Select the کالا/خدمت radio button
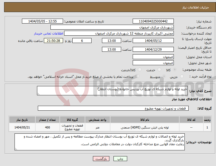This screenshot has width=216, height=166. (x=140, y=70)
